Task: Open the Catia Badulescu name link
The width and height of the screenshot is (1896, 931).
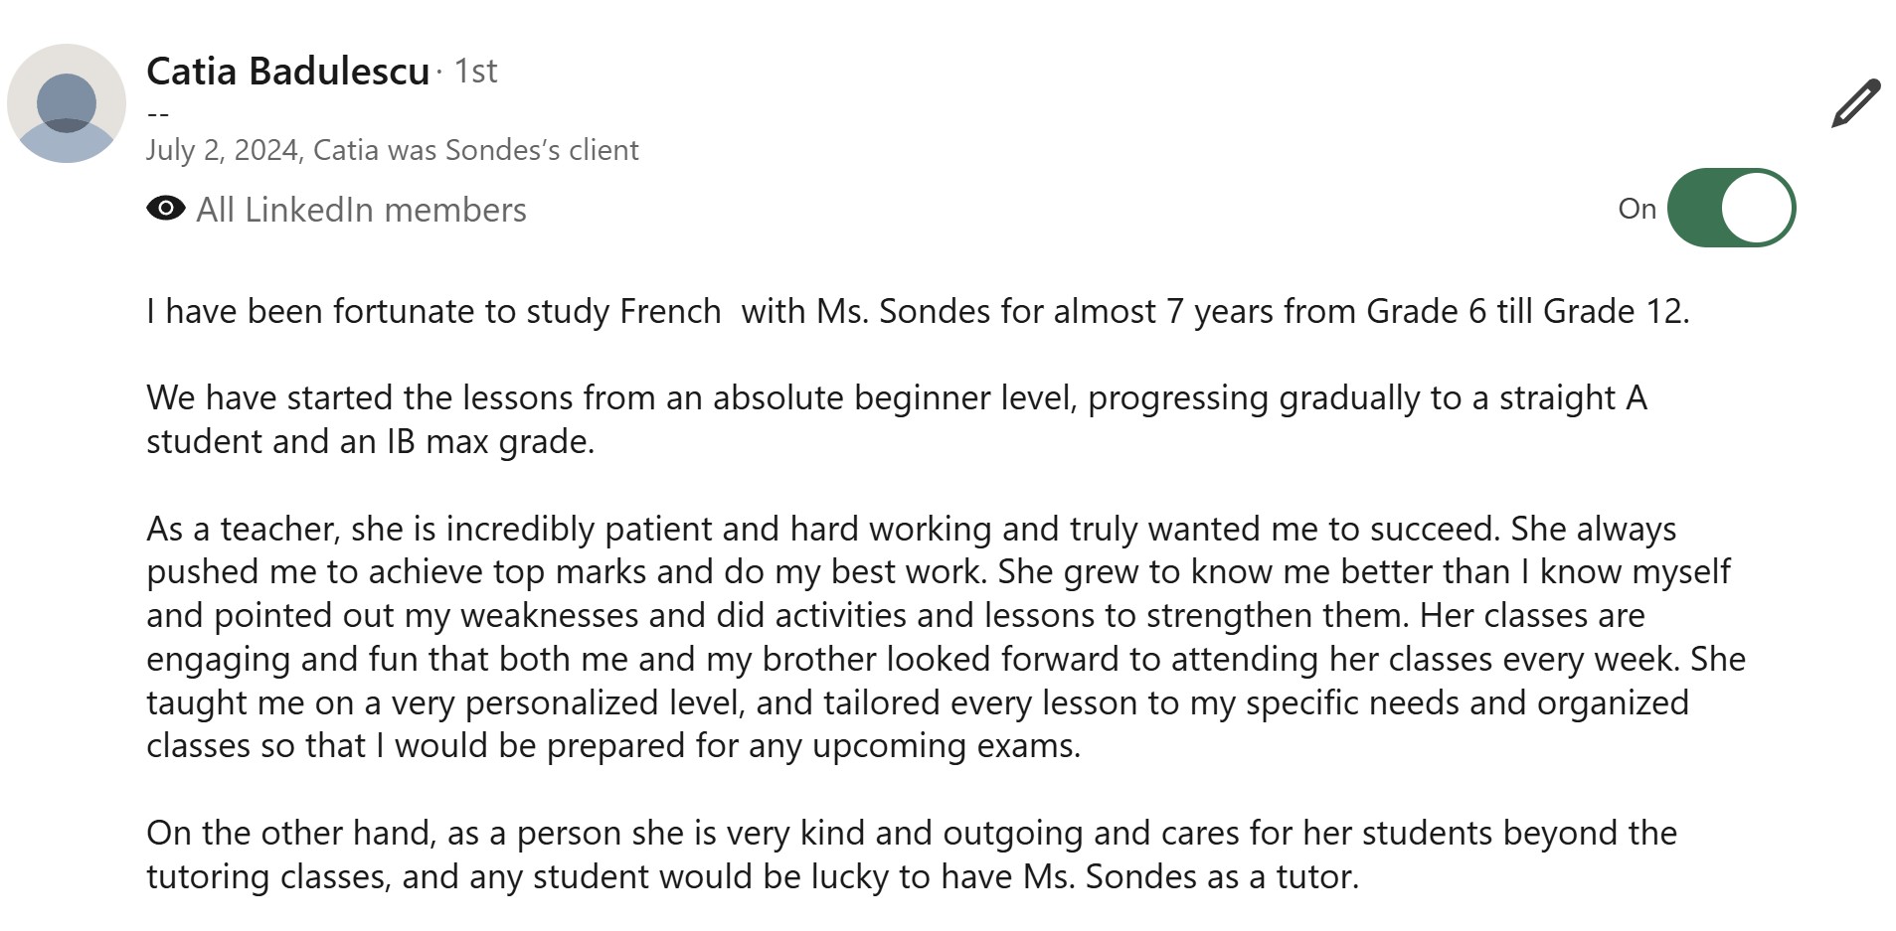Action: [x=287, y=72]
